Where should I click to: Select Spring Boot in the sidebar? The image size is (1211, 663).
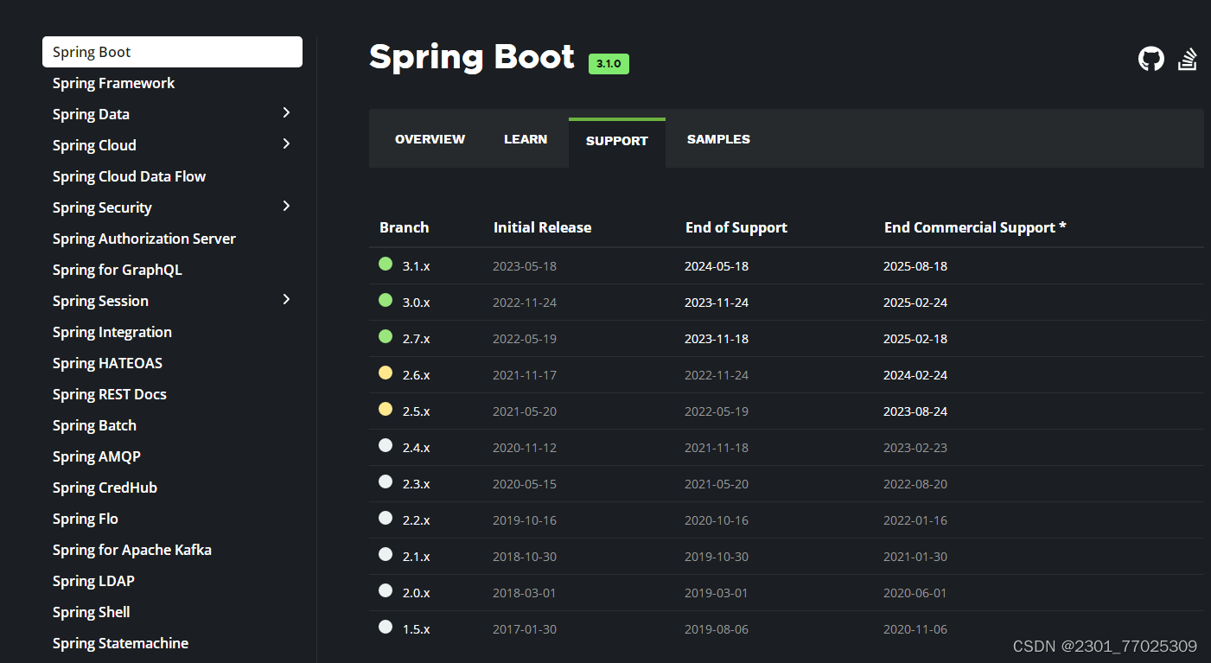(x=172, y=52)
